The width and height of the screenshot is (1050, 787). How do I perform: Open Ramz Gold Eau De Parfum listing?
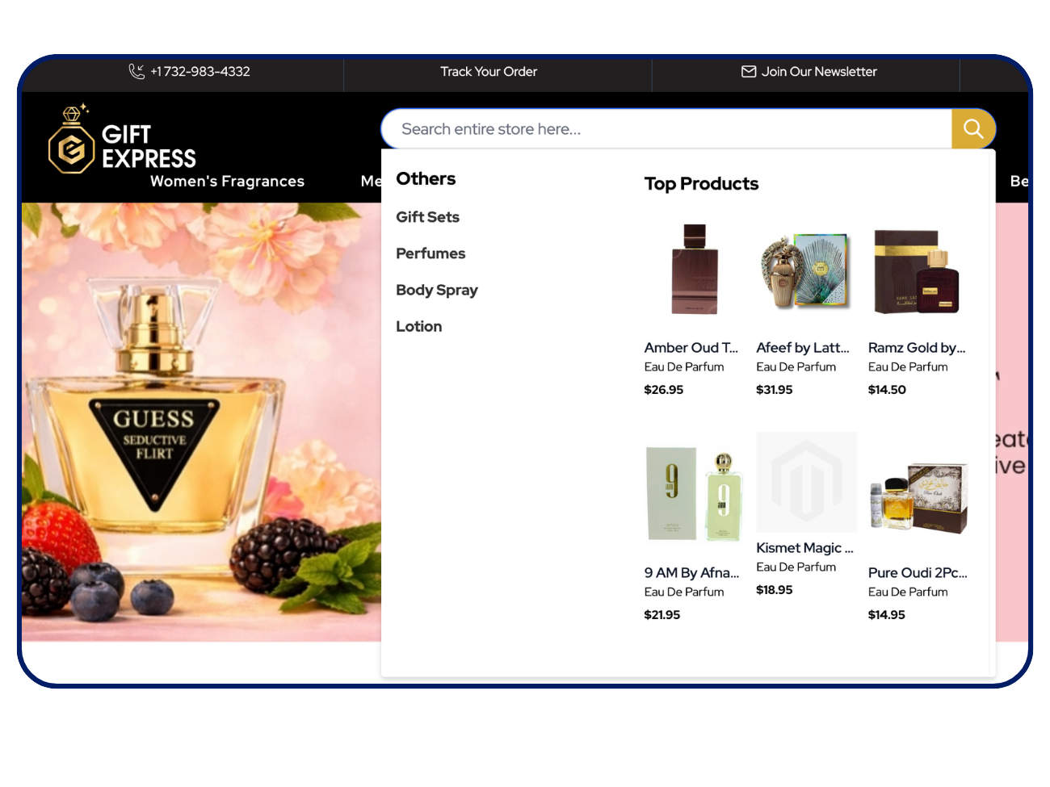pos(916,347)
